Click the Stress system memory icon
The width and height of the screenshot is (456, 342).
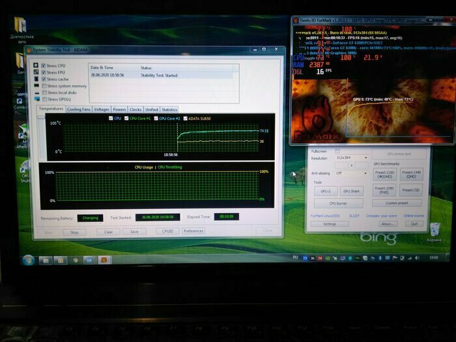click(36, 85)
